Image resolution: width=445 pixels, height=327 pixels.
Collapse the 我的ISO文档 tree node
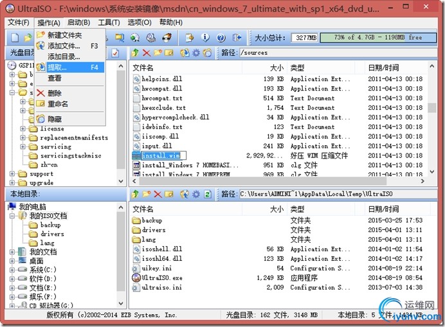[12, 216]
